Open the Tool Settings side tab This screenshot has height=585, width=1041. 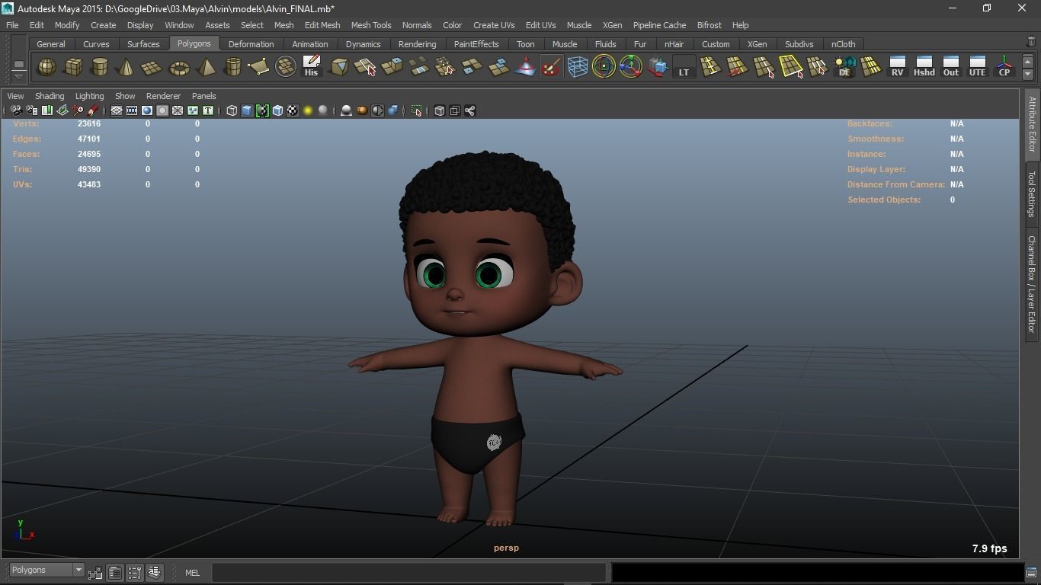1032,193
